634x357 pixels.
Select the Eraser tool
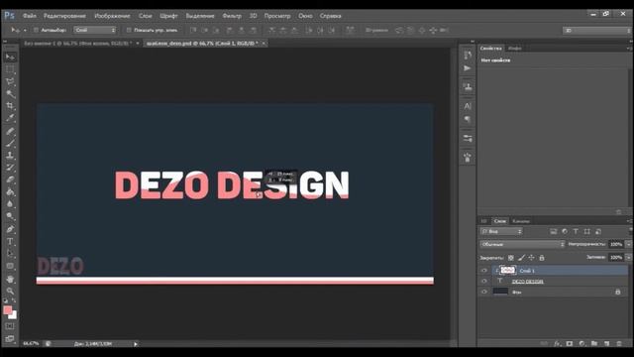coord(10,179)
